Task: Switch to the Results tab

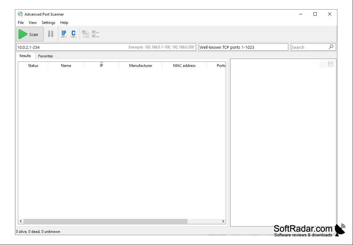Action: click(25, 56)
